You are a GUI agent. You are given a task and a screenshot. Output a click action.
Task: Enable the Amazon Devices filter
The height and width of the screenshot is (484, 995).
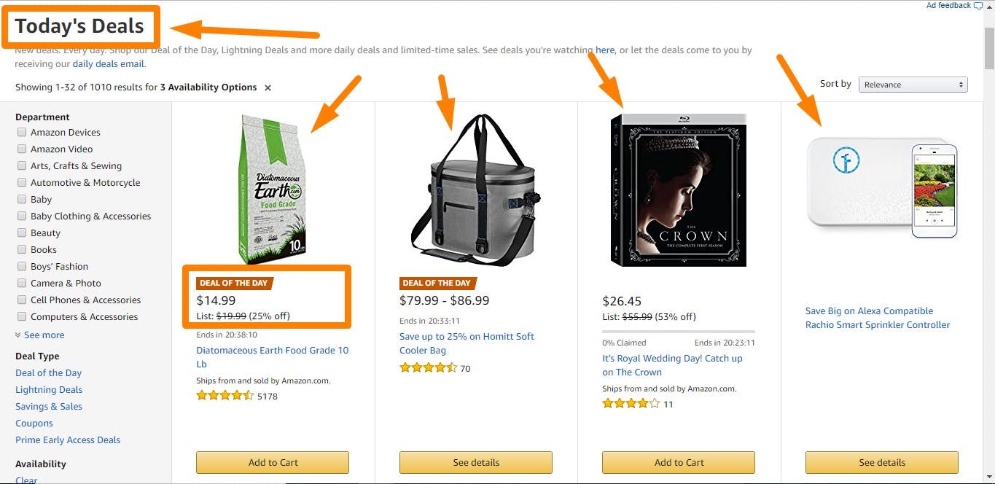(x=22, y=132)
